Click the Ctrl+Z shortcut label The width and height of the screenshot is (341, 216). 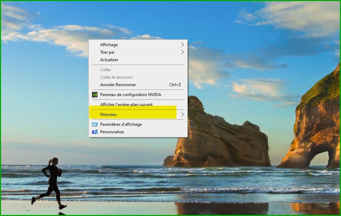point(175,85)
